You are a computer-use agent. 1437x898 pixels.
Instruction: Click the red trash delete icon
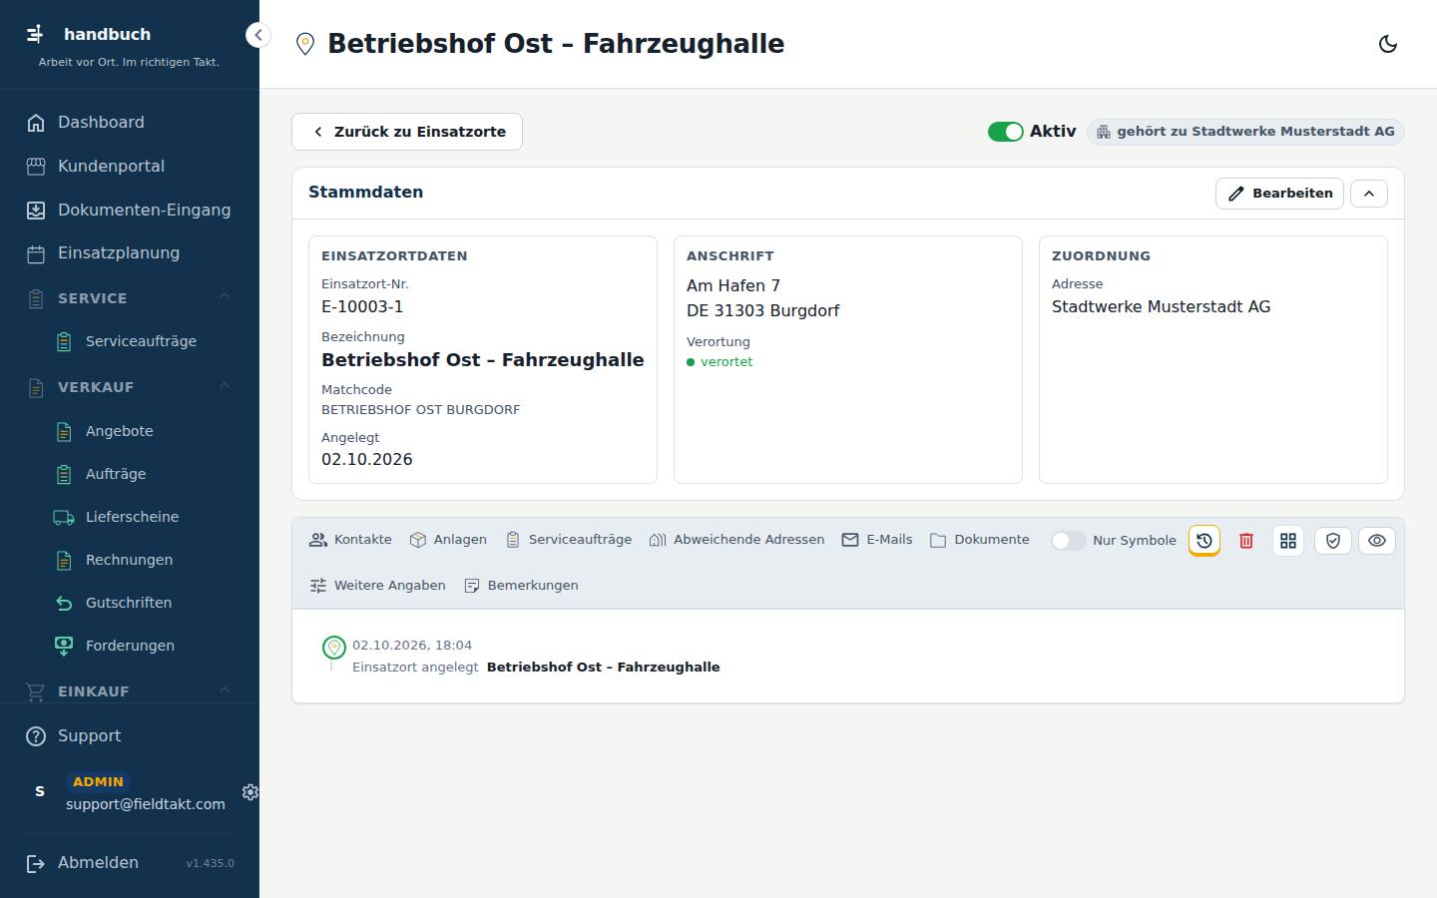pyautogui.click(x=1246, y=541)
